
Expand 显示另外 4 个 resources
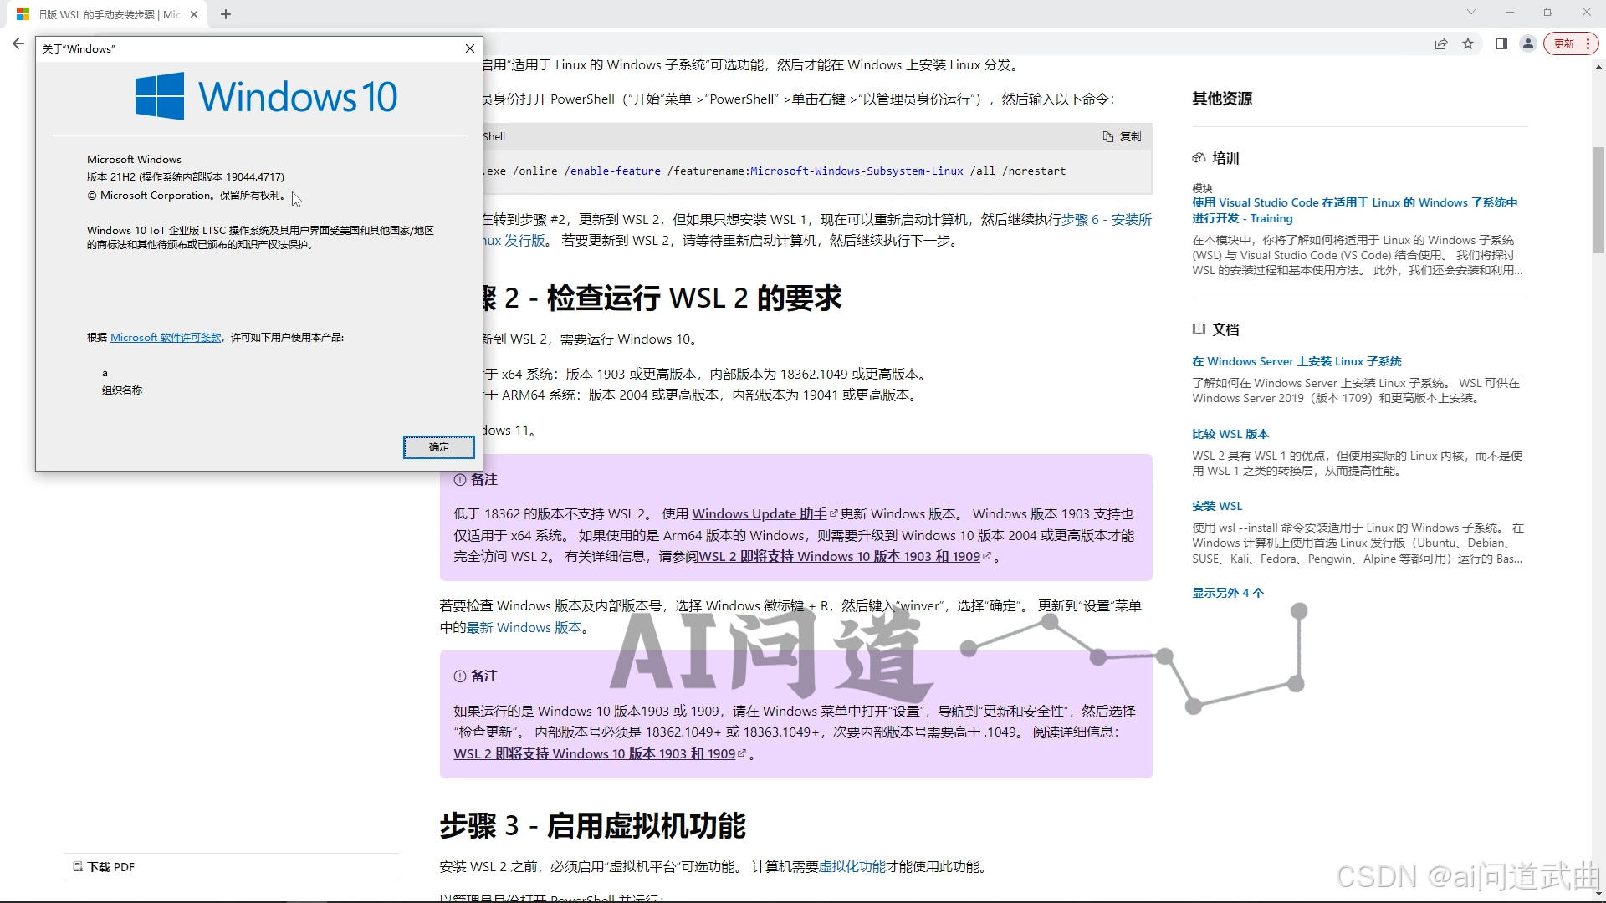coord(1227,593)
